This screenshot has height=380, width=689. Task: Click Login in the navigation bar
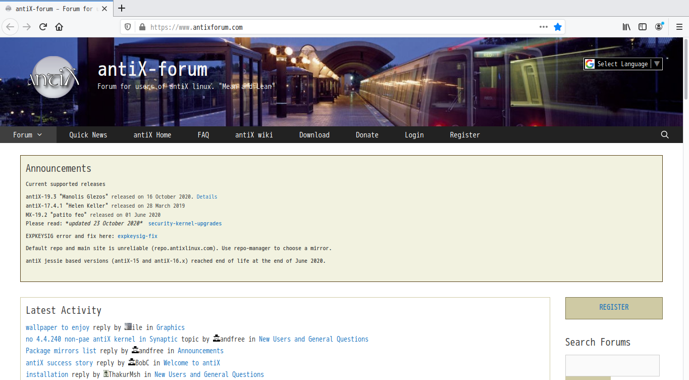point(414,135)
